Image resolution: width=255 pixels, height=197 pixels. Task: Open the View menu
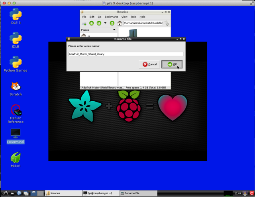tap(124, 17)
